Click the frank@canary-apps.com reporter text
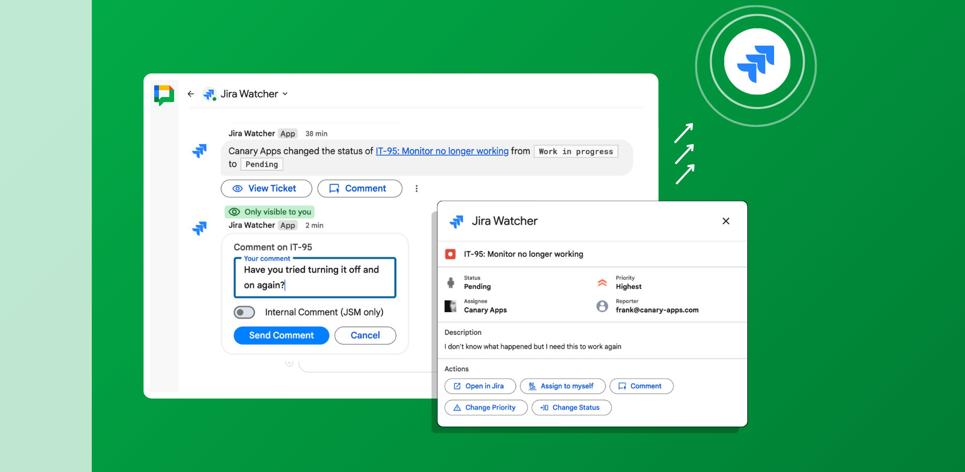965x472 pixels. (657, 310)
